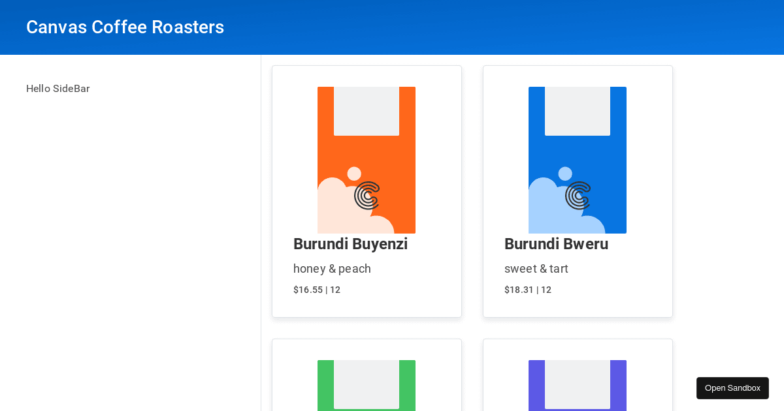
Task: Click the Hello SideBar sidebar entry
Action: (58, 89)
